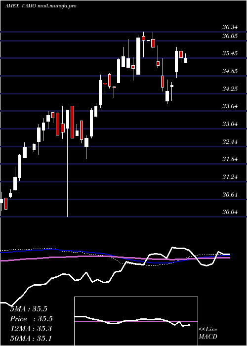Click the 33.04 price axis label
Screen dimensions: 247x346
click(x=230, y=124)
